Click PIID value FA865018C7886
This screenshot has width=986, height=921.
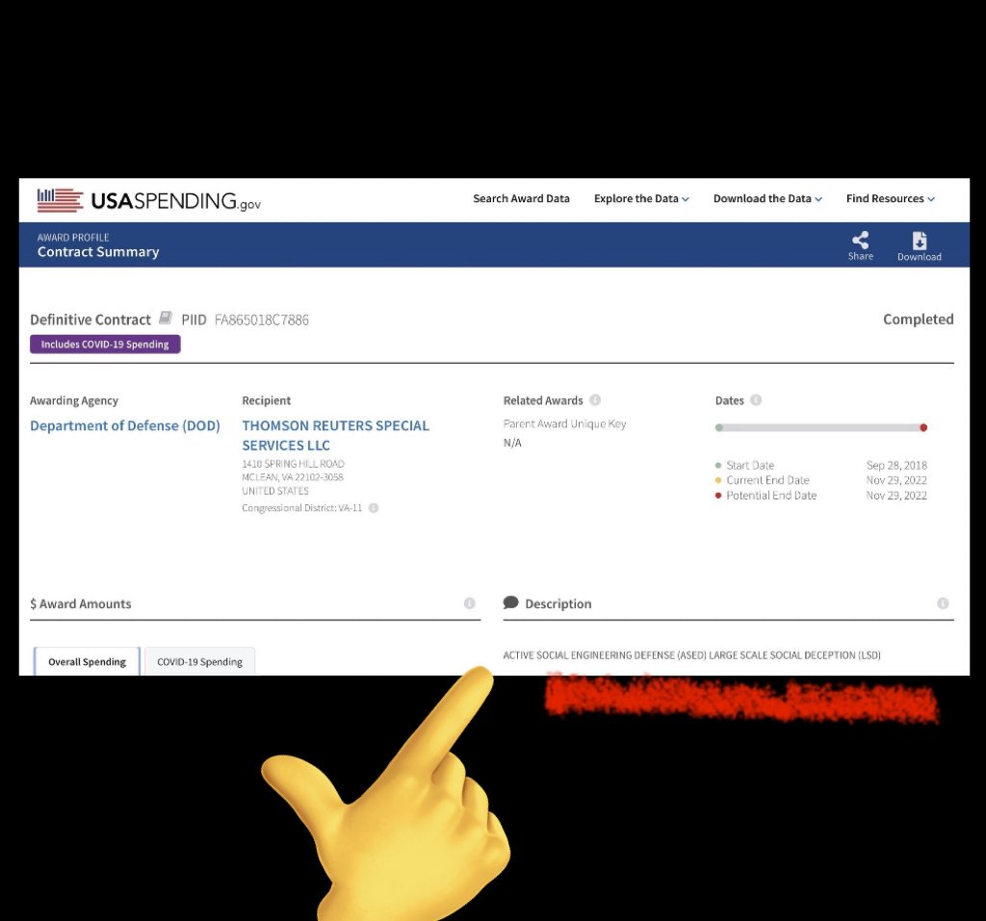click(262, 320)
